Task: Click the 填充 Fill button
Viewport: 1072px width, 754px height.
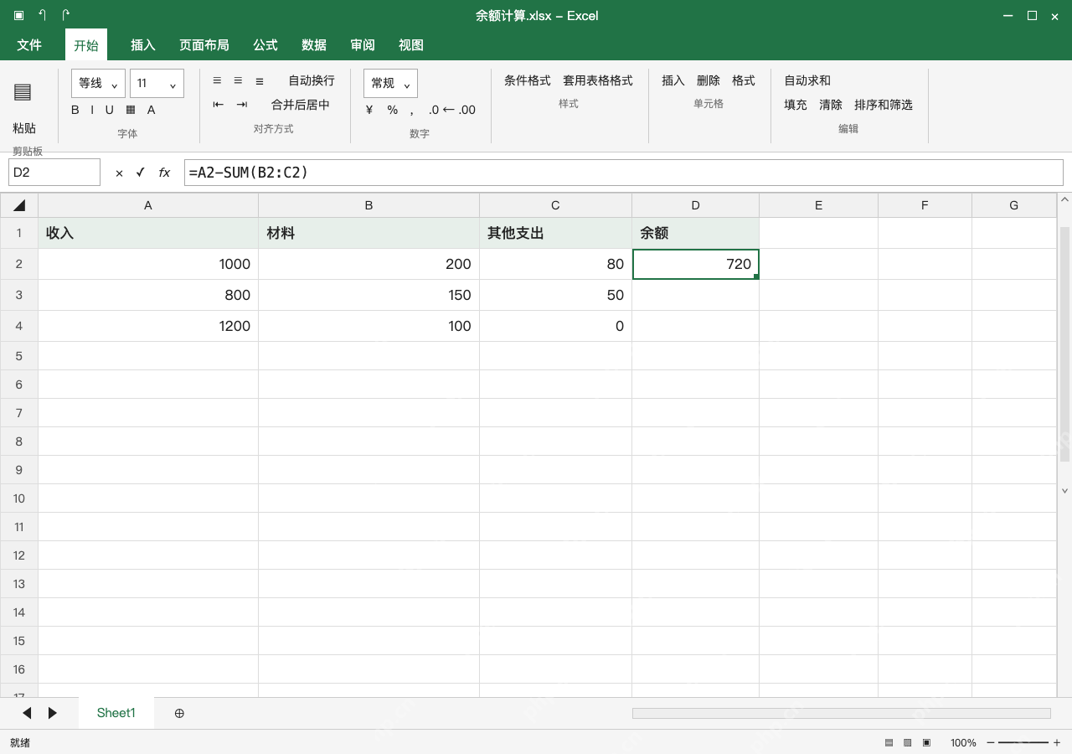Action: click(x=796, y=105)
